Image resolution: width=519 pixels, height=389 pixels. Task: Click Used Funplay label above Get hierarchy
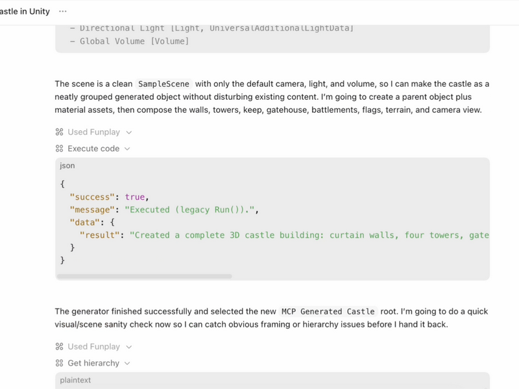coord(93,346)
